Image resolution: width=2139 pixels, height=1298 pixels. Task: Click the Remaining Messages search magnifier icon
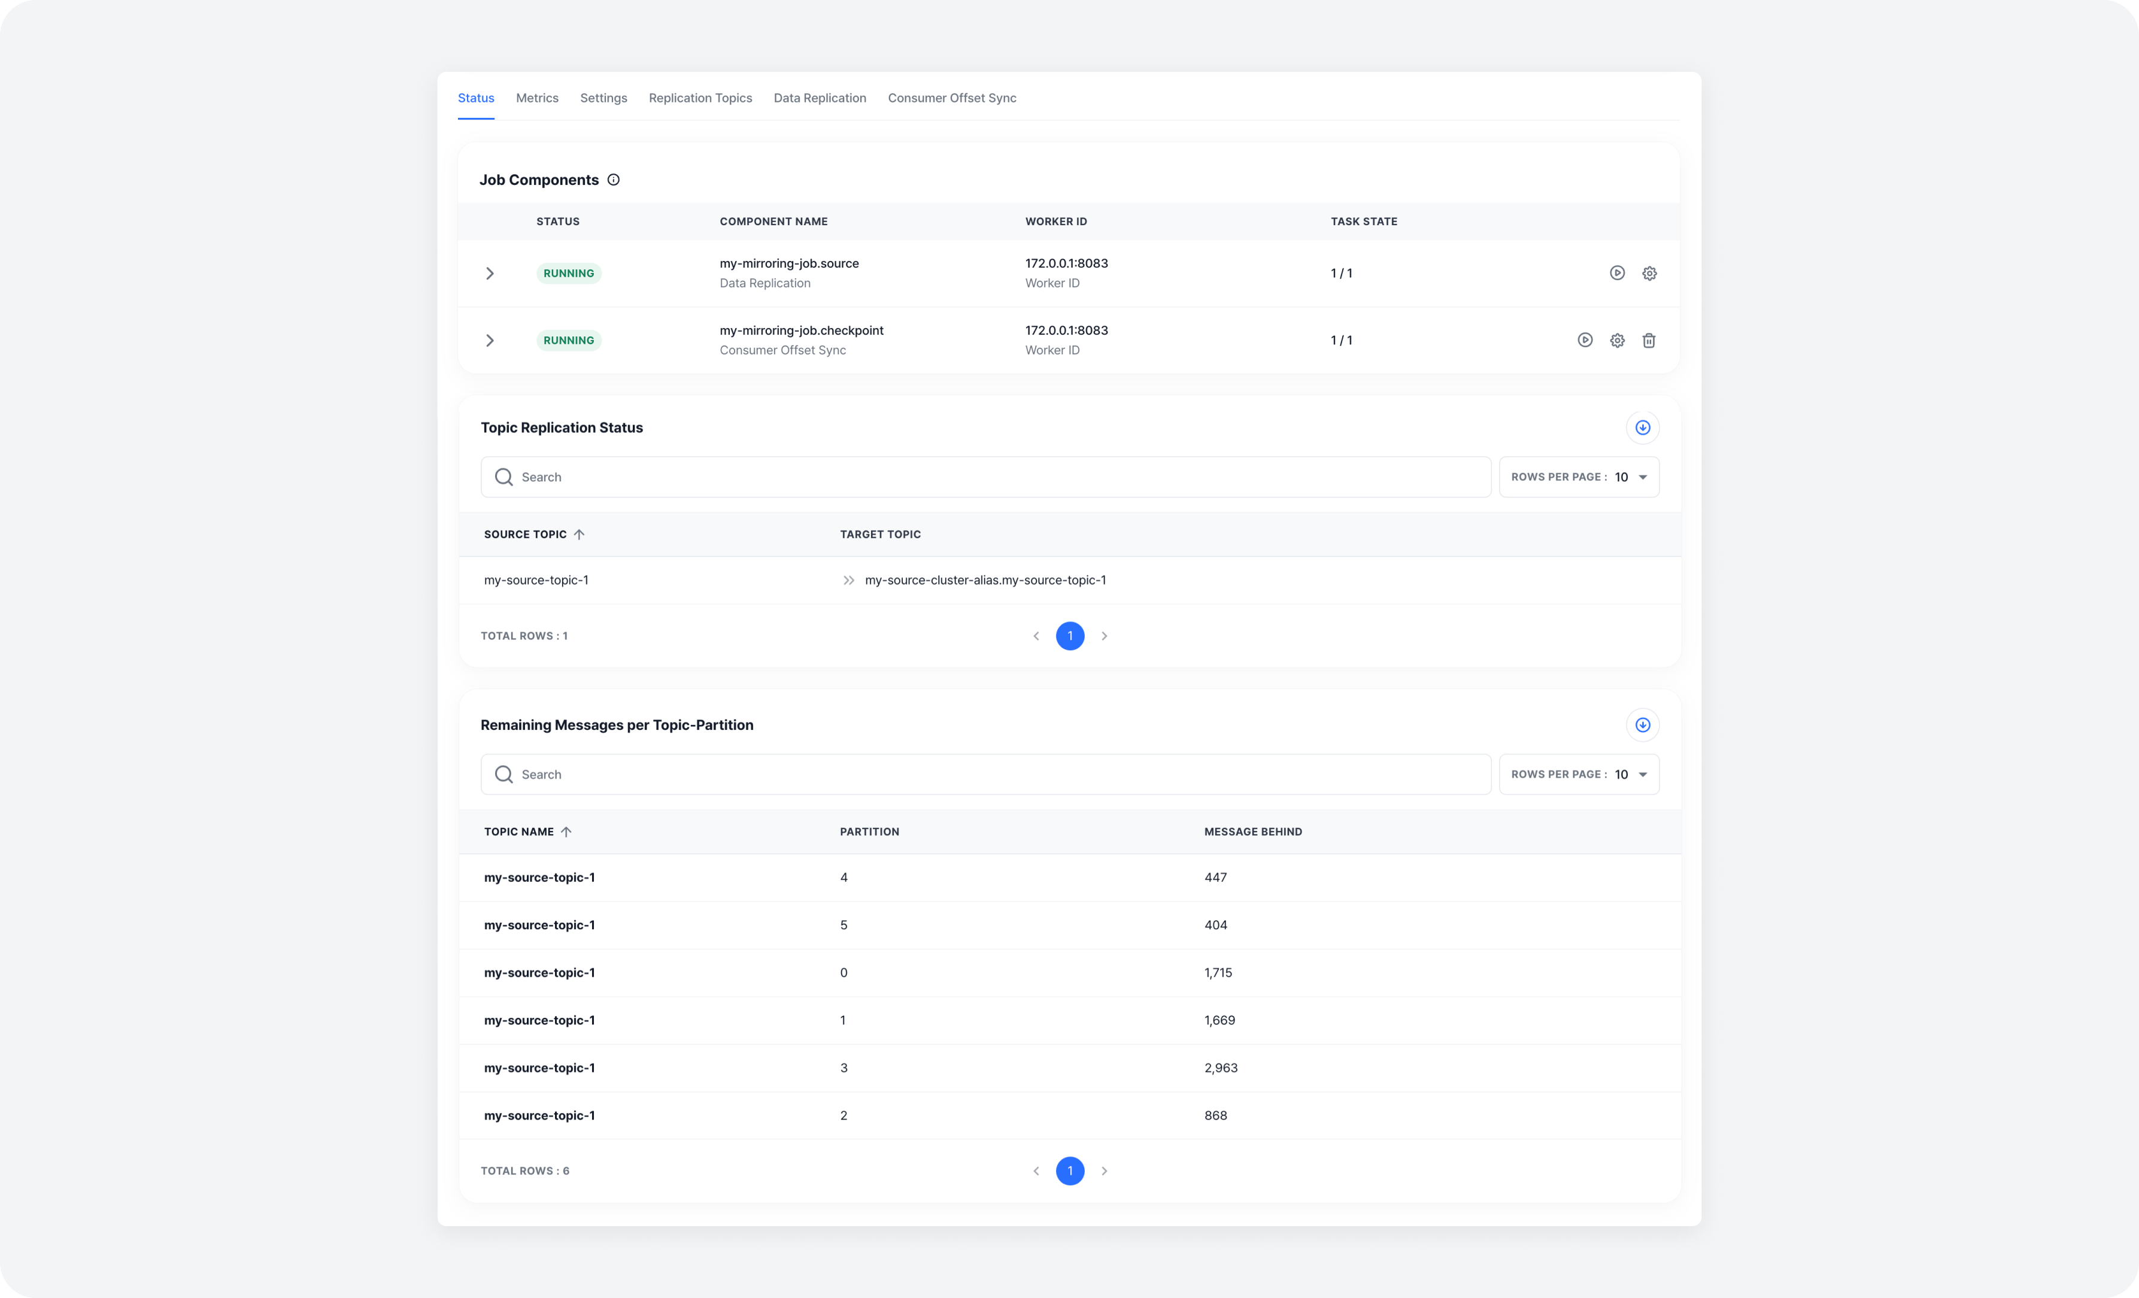pyautogui.click(x=503, y=775)
